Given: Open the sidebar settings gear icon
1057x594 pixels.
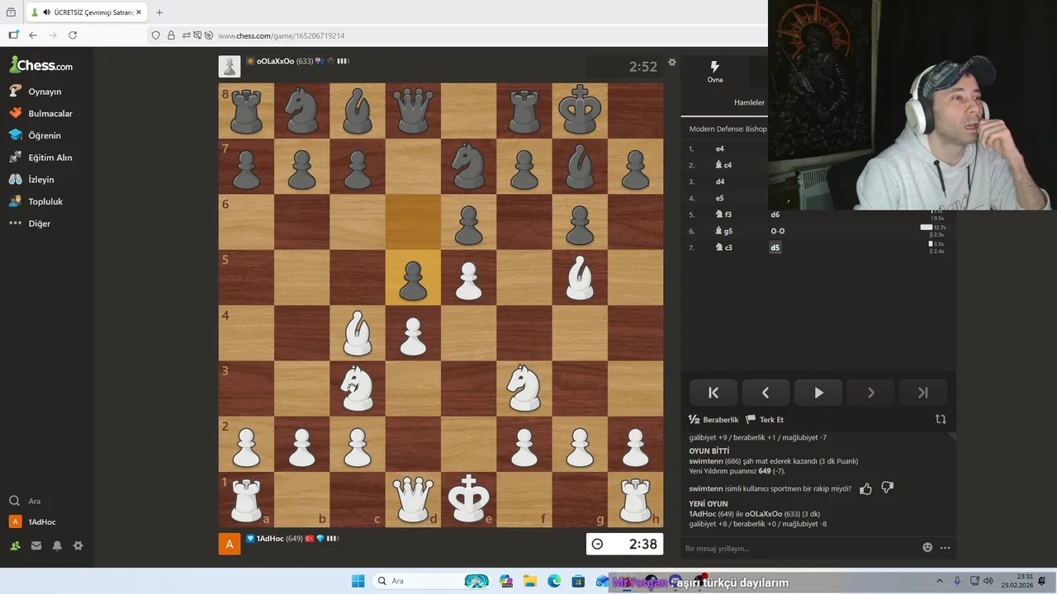Looking at the screenshot, I should click(78, 545).
